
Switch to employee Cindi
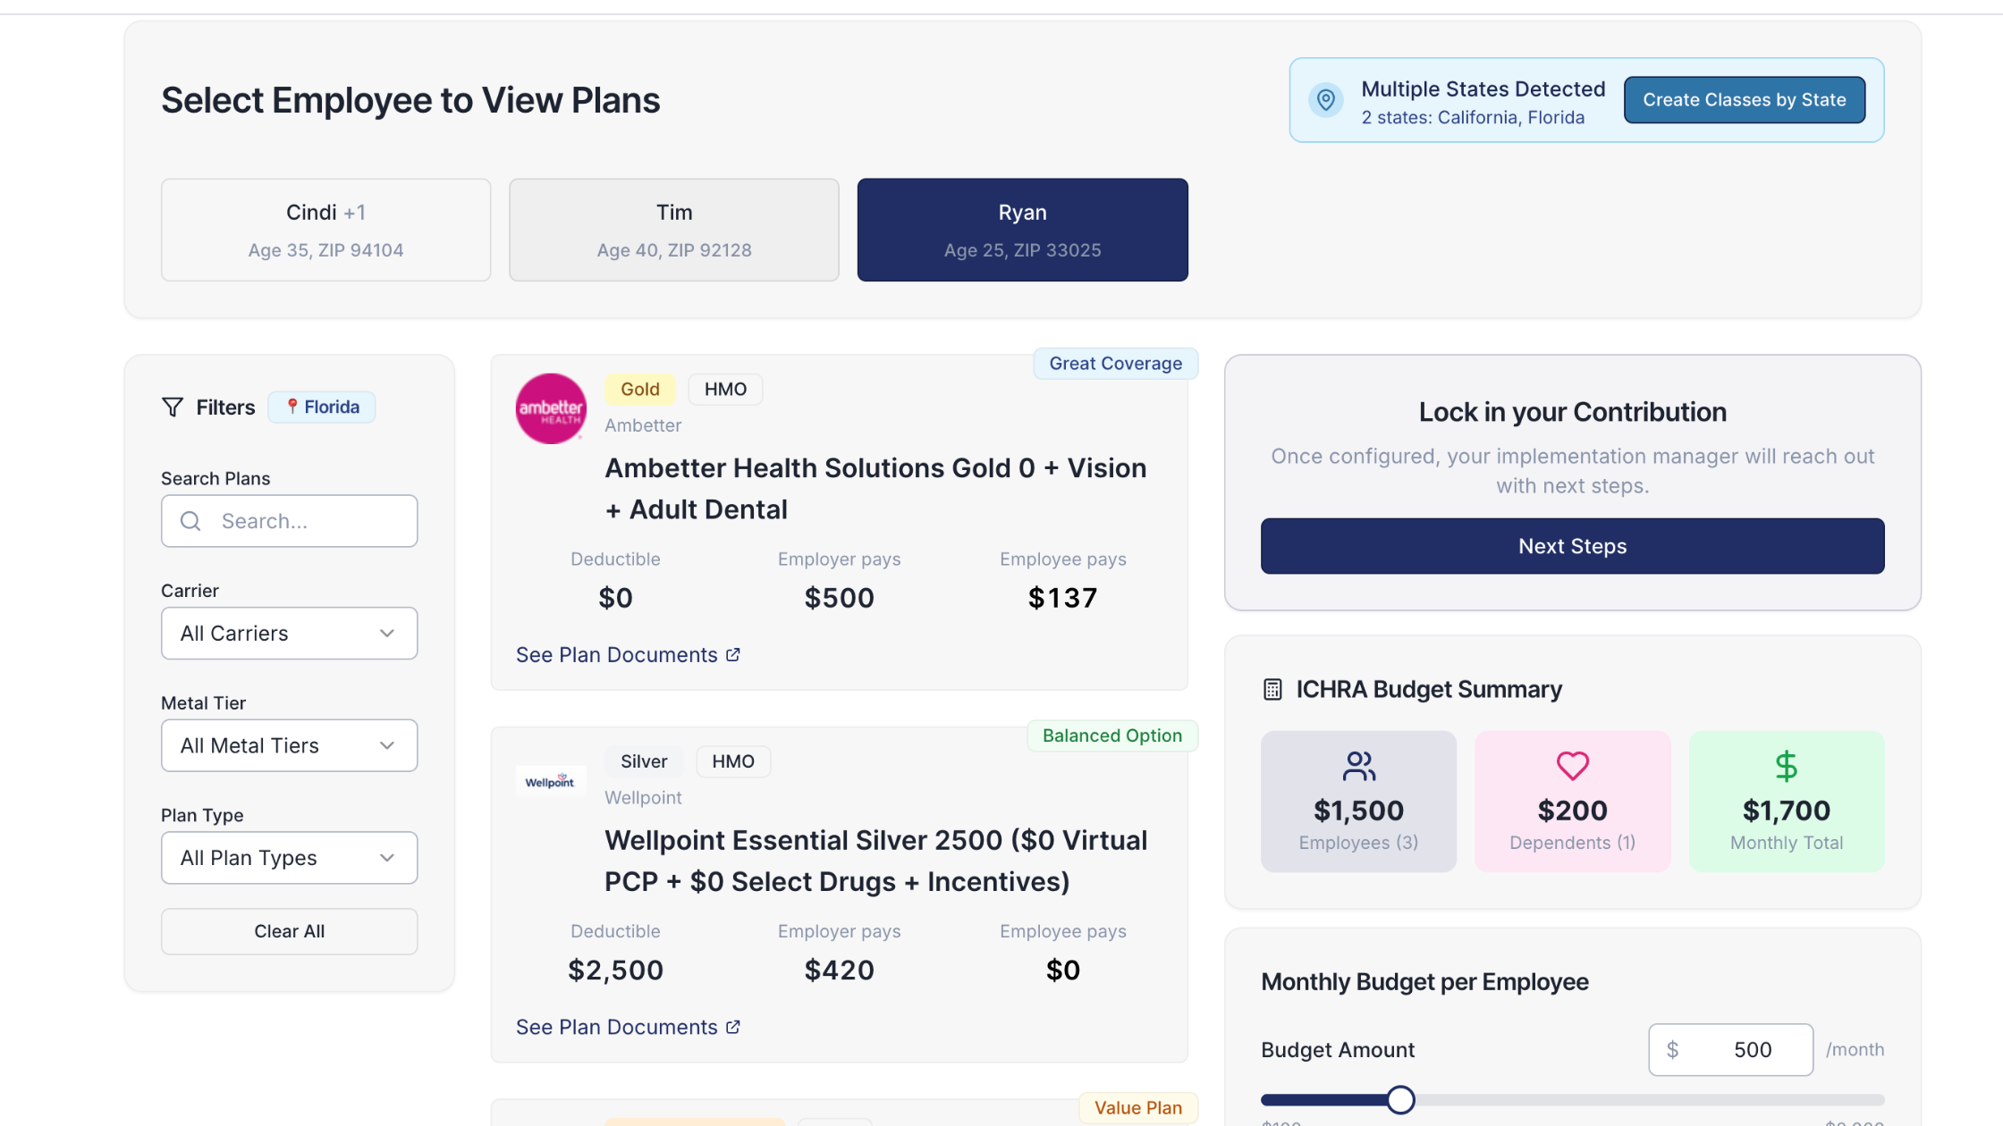325,230
